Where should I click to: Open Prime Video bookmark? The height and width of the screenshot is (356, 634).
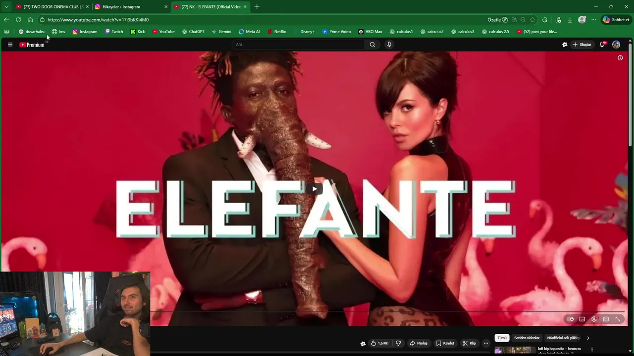click(336, 32)
